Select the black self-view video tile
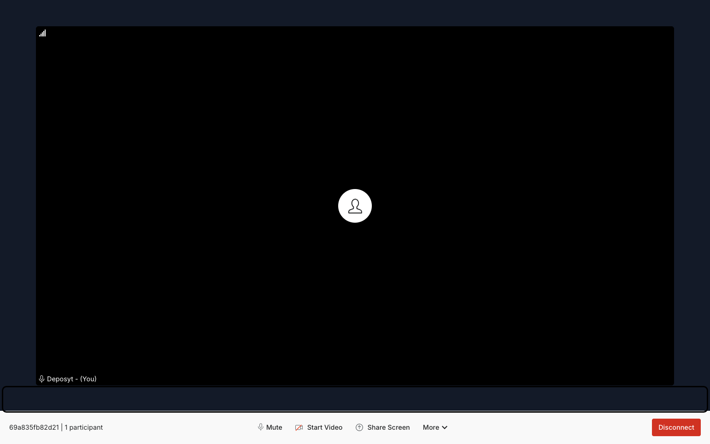710x444 pixels. pyautogui.click(x=355, y=206)
